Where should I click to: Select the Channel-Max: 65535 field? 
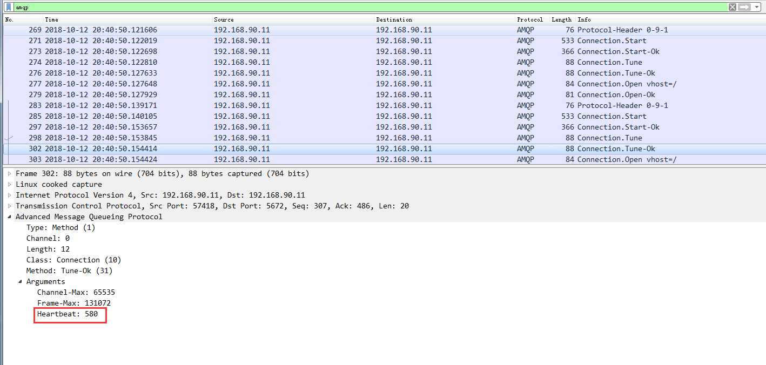pyautogui.click(x=76, y=293)
